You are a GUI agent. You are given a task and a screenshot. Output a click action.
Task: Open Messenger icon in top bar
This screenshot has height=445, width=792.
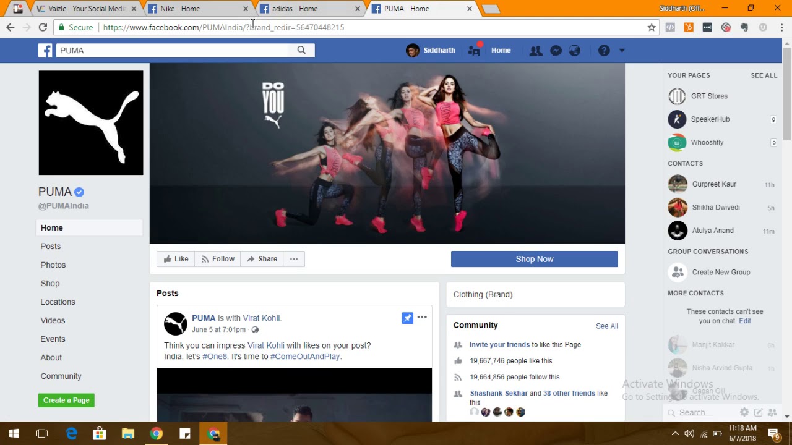pyautogui.click(x=556, y=51)
